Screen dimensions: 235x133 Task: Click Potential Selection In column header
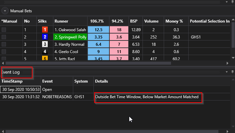(209, 21)
